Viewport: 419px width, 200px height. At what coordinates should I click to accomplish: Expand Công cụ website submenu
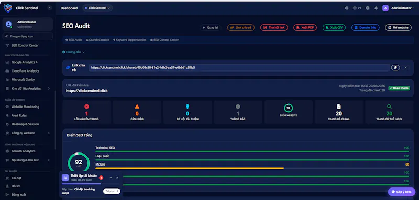click(x=28, y=133)
